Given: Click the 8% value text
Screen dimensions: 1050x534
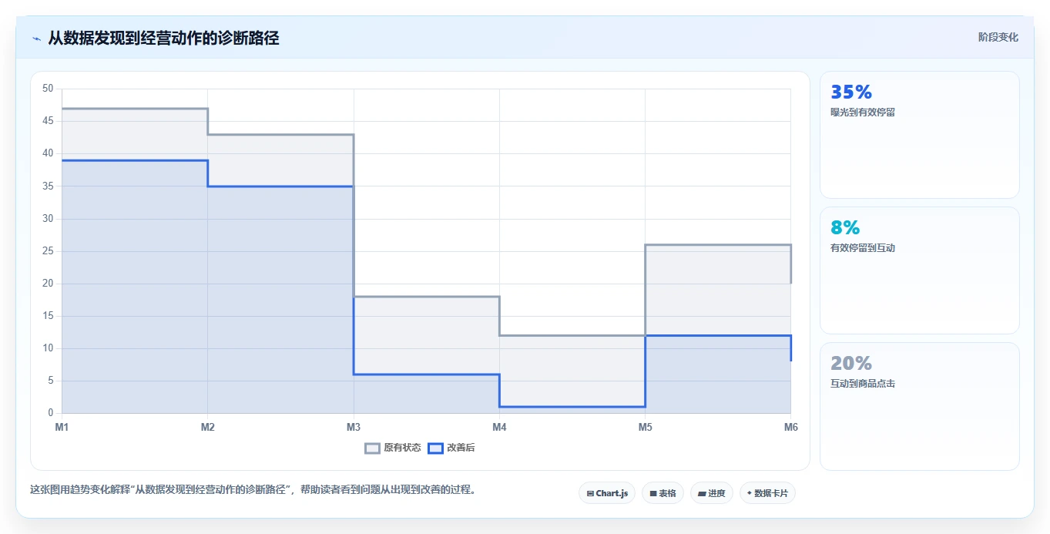Looking at the screenshot, I should coord(845,228).
